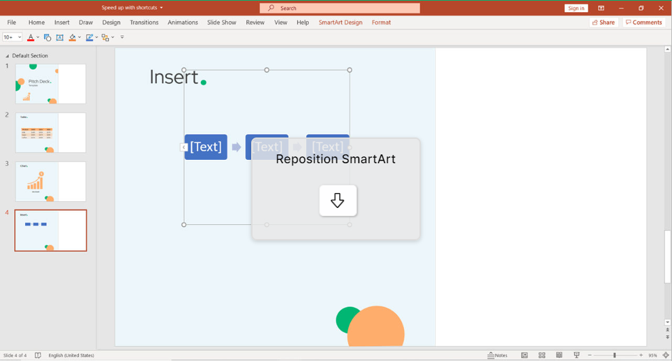The height and width of the screenshot is (361, 672).
Task: Open the File menu
Action: click(x=12, y=22)
